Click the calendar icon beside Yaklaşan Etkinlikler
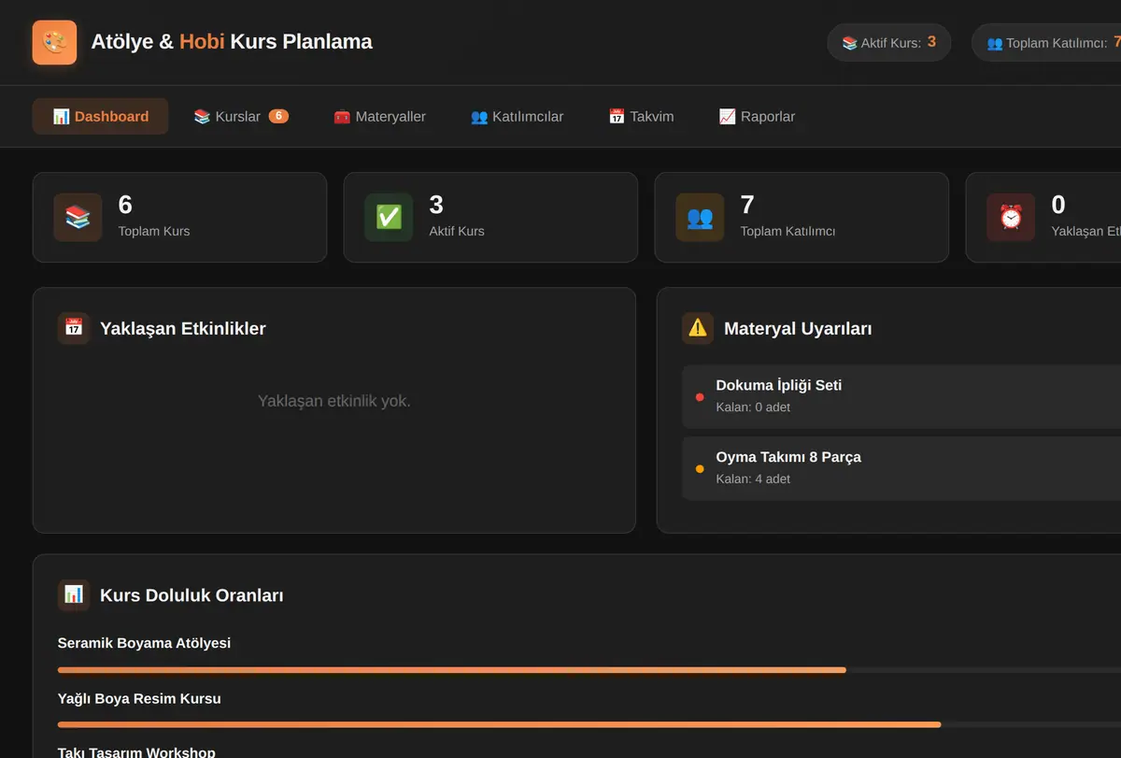1121x758 pixels. [x=74, y=328]
